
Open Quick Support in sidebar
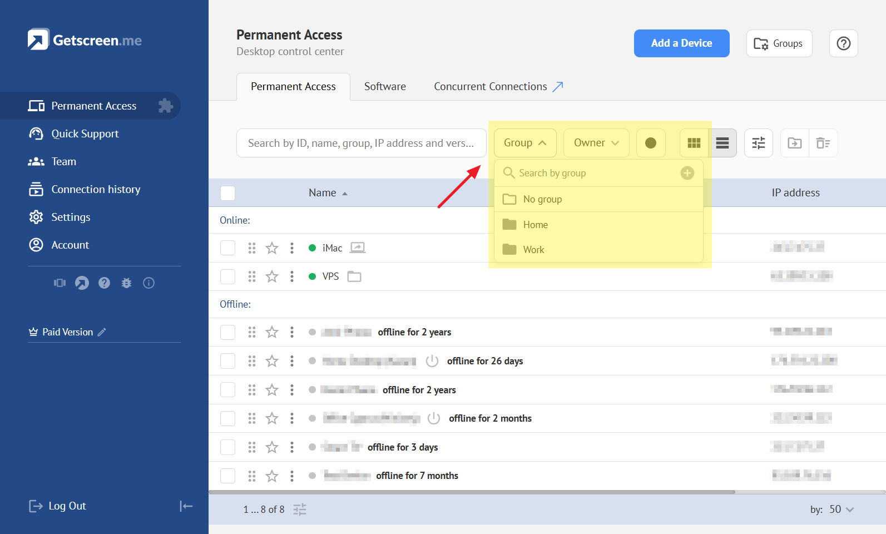[85, 133]
